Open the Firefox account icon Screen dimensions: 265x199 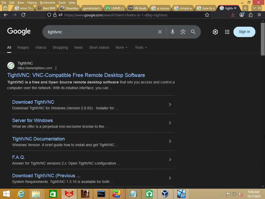[242, 15]
